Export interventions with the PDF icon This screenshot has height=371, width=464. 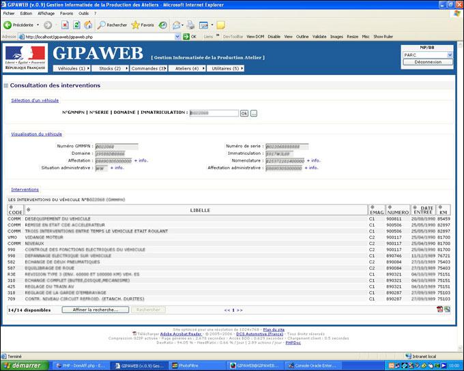click(x=439, y=309)
